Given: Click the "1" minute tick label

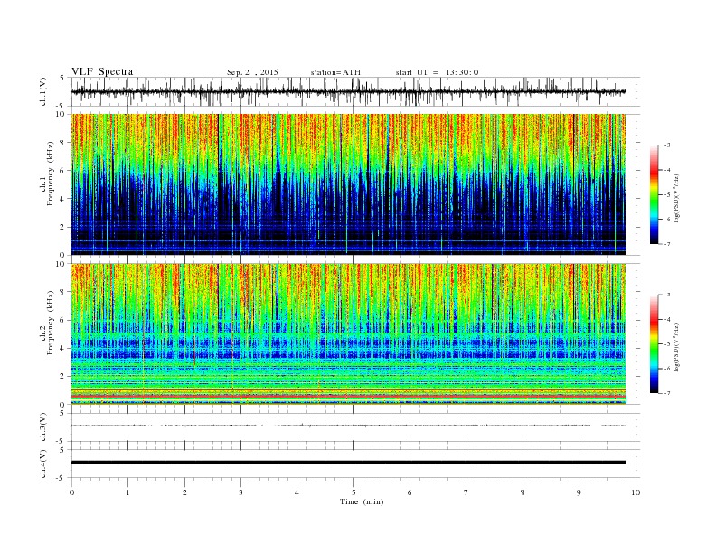Looking at the screenshot, I should [x=128, y=492].
